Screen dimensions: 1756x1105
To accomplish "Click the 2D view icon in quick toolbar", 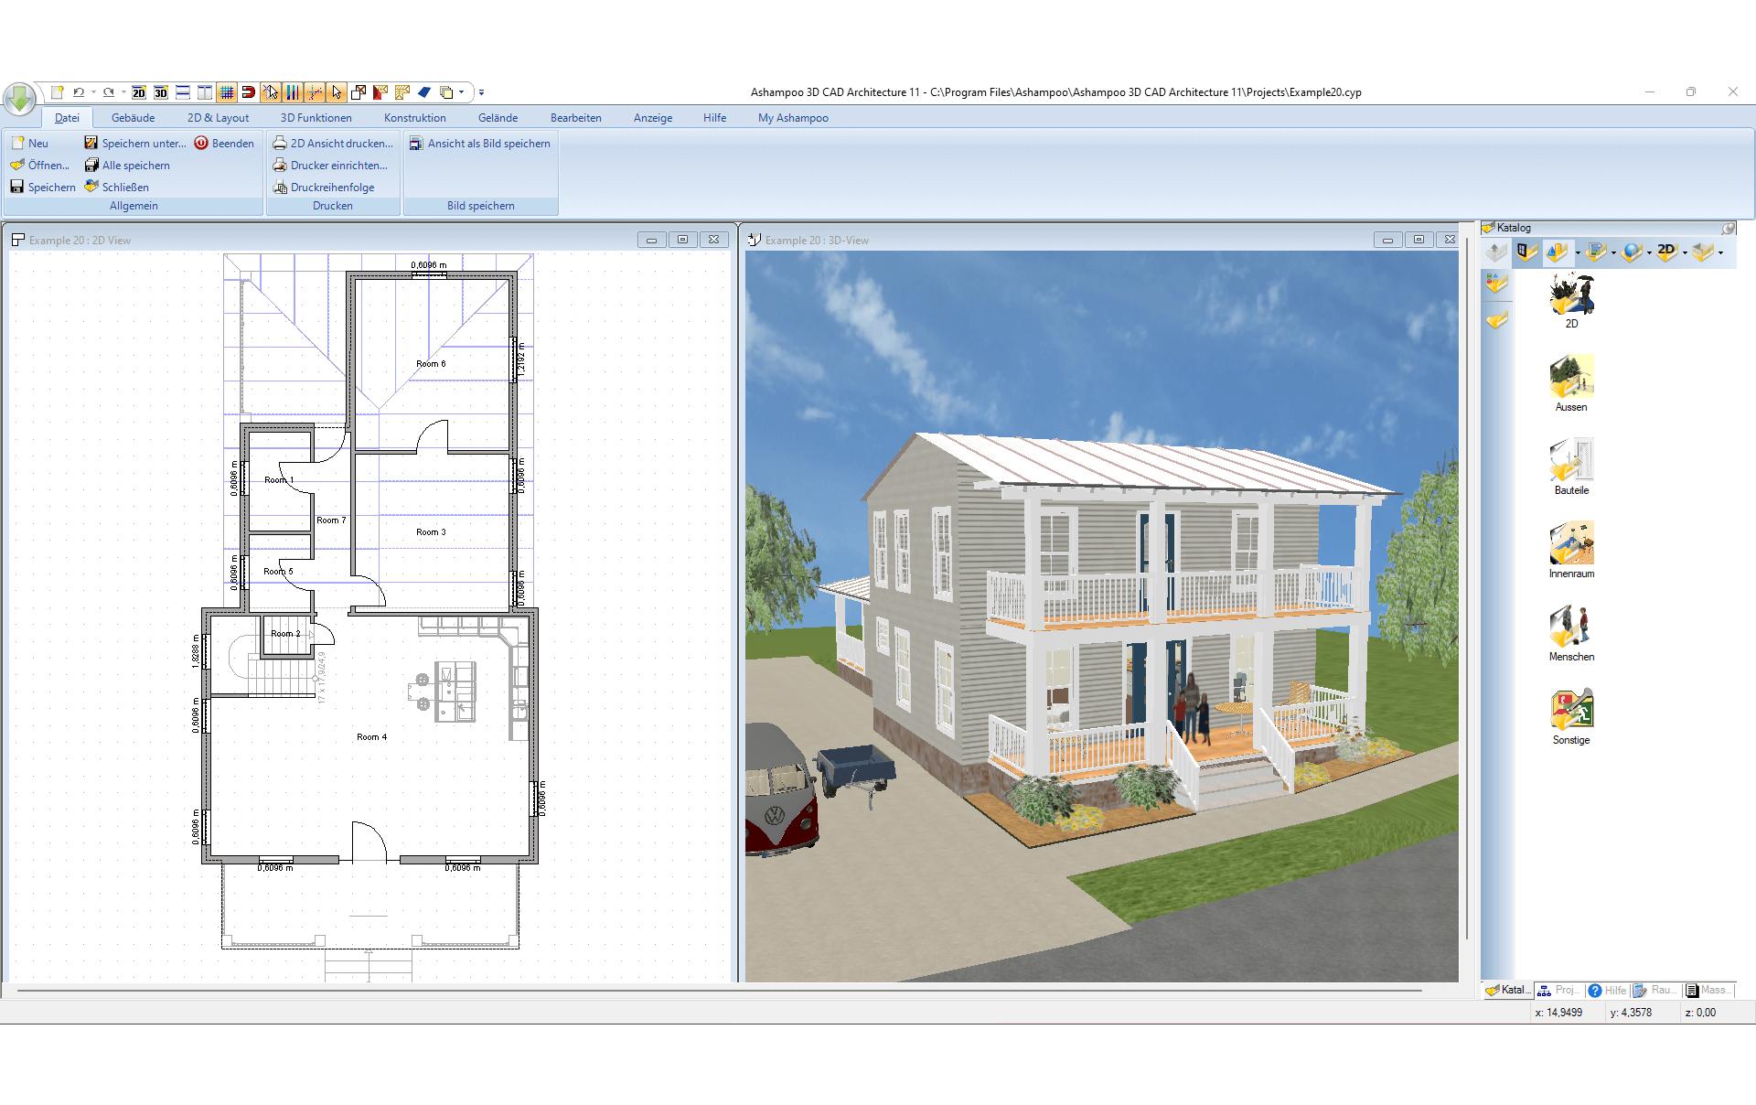I will 138,92.
